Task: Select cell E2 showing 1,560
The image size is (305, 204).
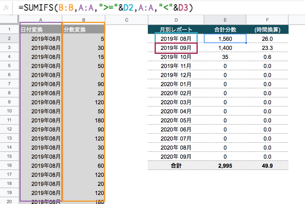Action: point(225,39)
